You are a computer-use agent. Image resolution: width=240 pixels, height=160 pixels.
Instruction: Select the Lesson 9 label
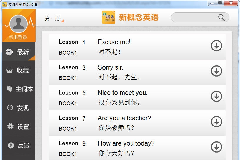[72, 143]
